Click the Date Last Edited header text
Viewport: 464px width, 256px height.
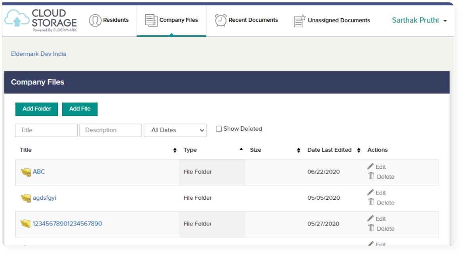coord(329,150)
